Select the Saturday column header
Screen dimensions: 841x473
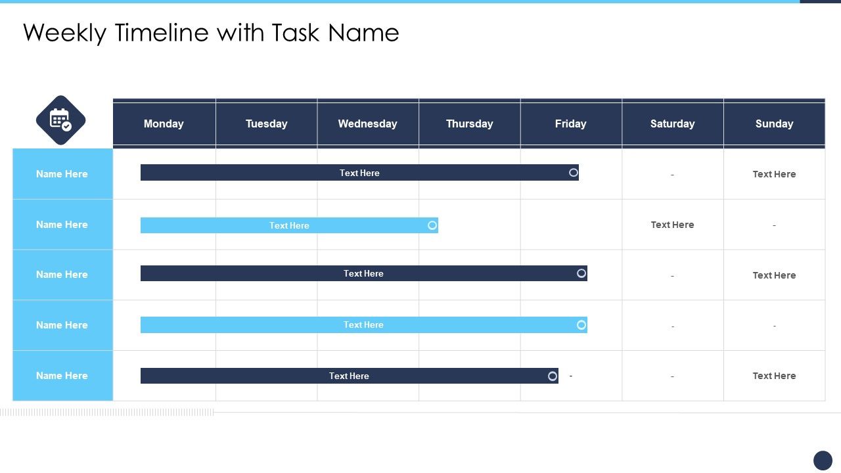click(x=673, y=124)
